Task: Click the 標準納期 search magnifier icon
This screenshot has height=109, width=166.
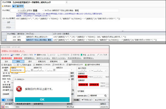Action: 105,96
